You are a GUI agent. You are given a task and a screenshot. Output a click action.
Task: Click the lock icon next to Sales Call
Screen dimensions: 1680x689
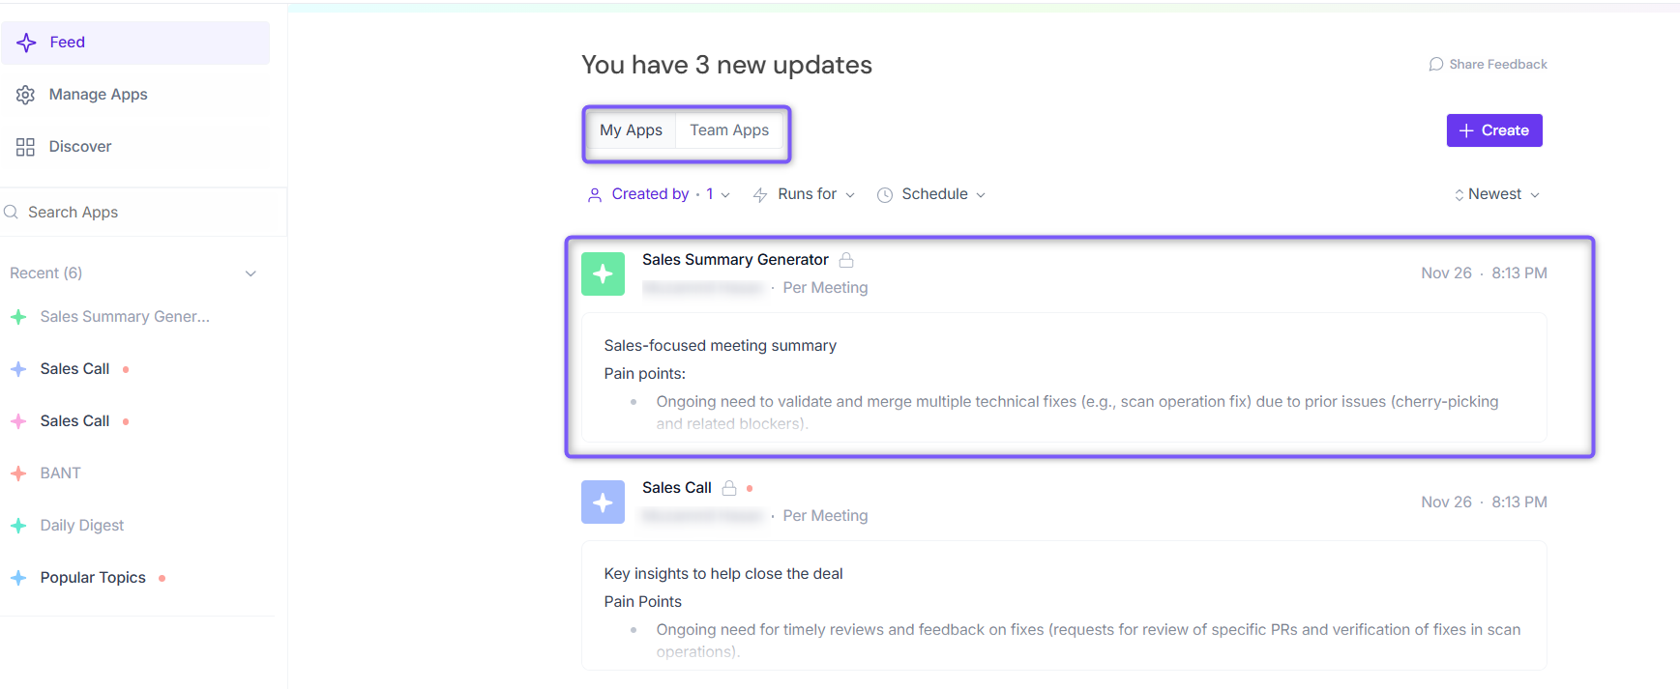(x=729, y=488)
